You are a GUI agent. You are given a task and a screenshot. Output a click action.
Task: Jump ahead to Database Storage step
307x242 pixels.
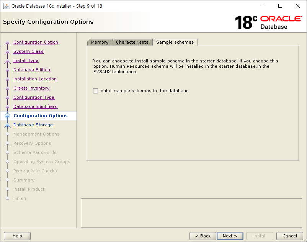tap(33, 125)
